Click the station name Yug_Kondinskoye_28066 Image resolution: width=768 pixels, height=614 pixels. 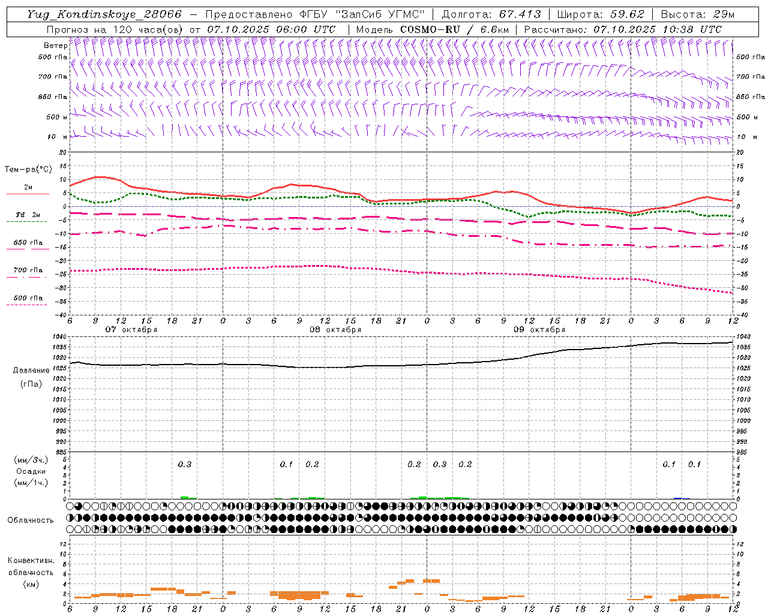pos(104,14)
